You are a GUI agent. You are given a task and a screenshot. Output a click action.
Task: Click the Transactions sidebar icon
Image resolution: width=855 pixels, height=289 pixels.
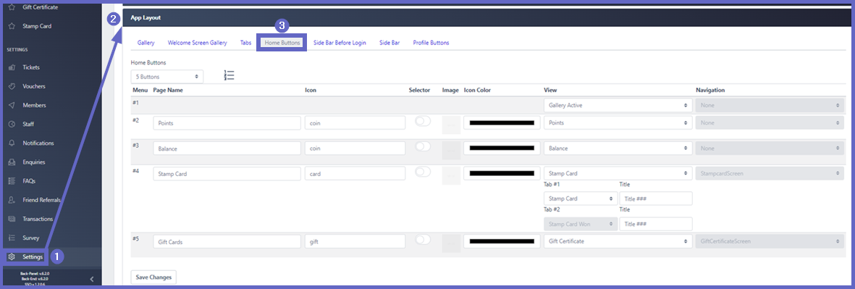pyautogui.click(x=12, y=219)
